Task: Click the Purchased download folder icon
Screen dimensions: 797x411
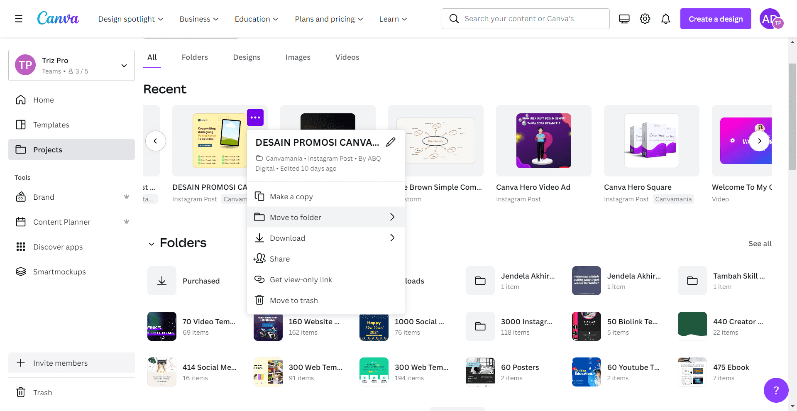Action: coord(162,281)
